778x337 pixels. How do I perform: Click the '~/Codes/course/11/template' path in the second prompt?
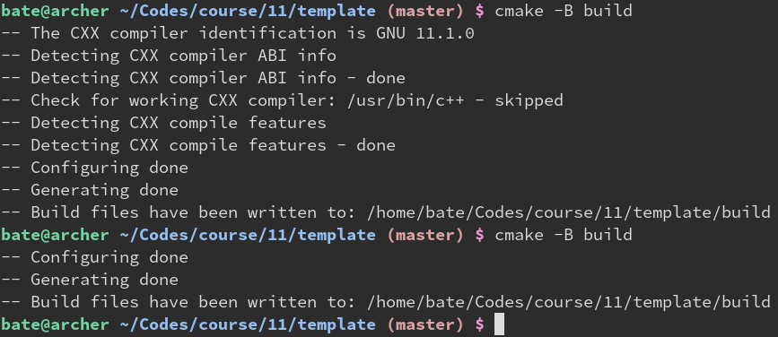click(248, 235)
